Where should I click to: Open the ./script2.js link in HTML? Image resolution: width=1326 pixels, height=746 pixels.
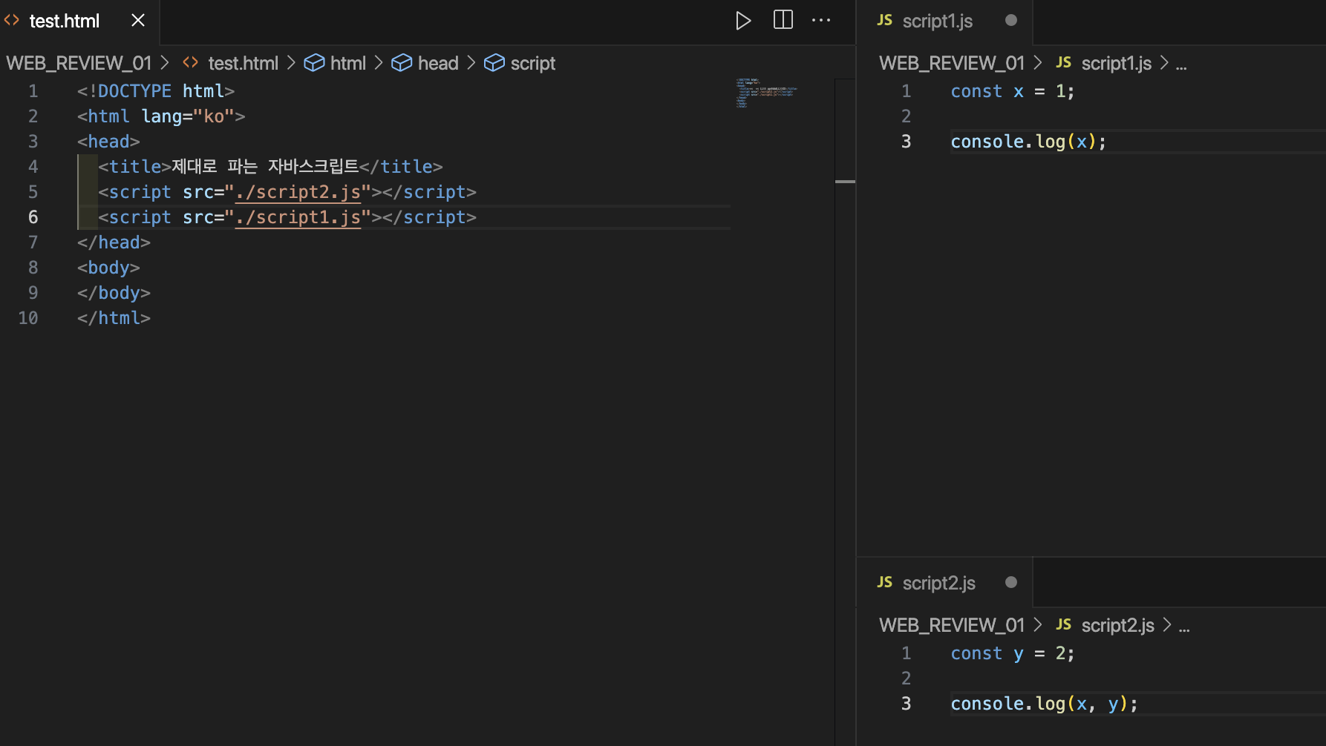point(298,192)
